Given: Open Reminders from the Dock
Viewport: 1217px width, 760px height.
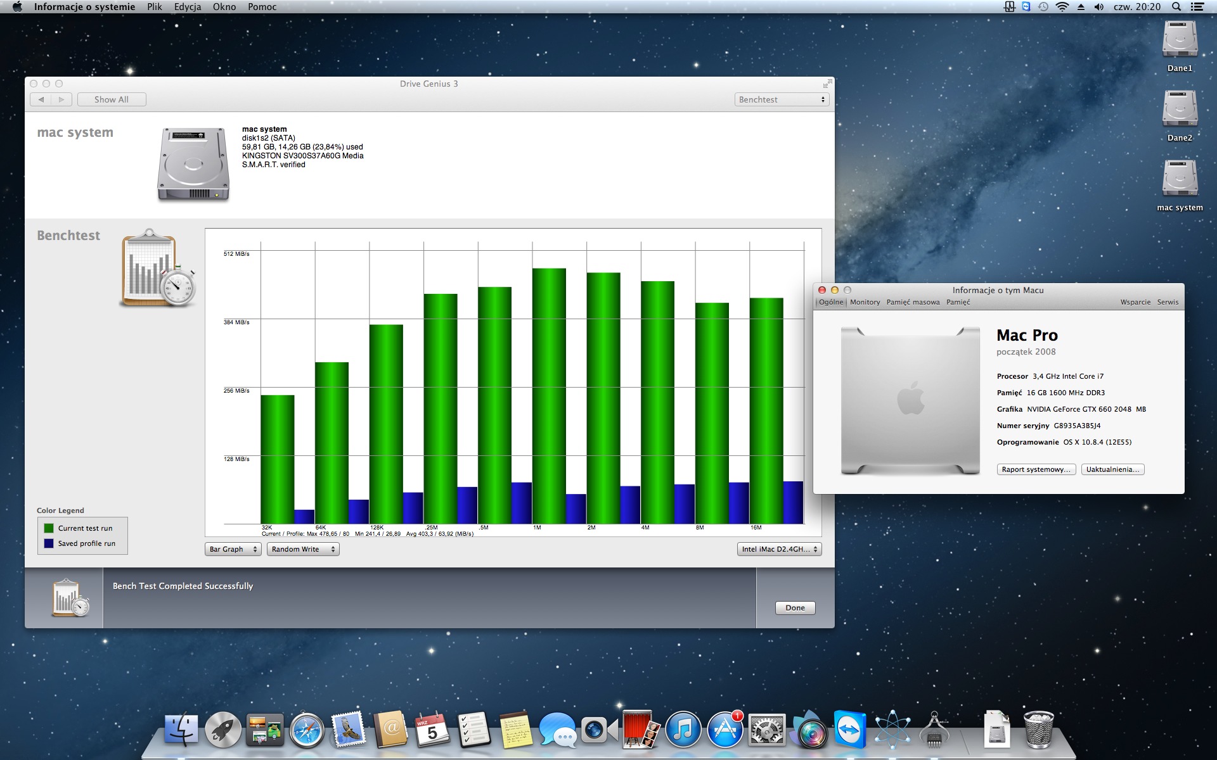Looking at the screenshot, I should click(474, 730).
